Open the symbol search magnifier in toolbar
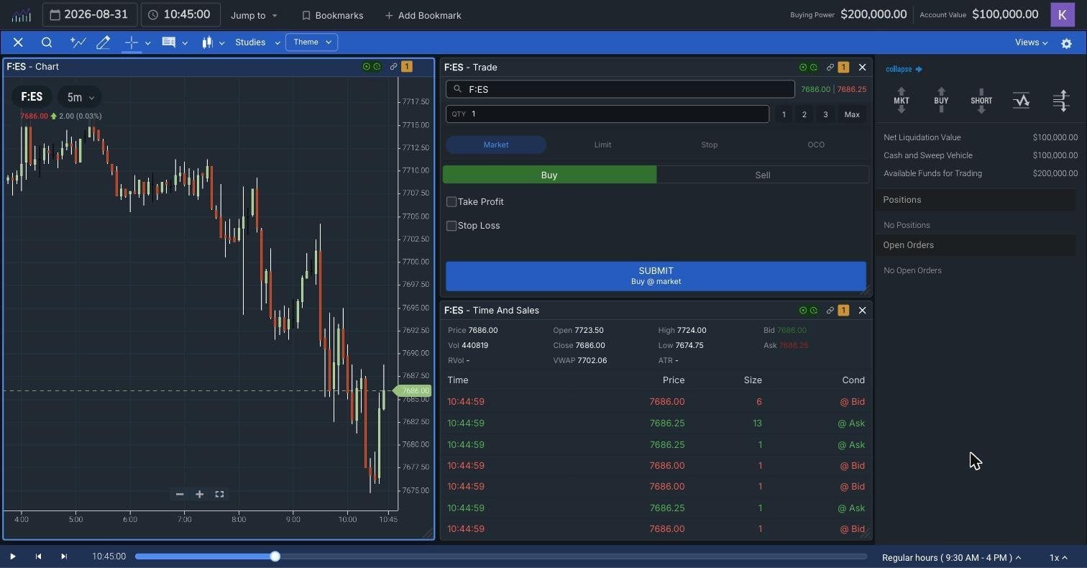Viewport: 1087px width, 568px height. [x=47, y=42]
